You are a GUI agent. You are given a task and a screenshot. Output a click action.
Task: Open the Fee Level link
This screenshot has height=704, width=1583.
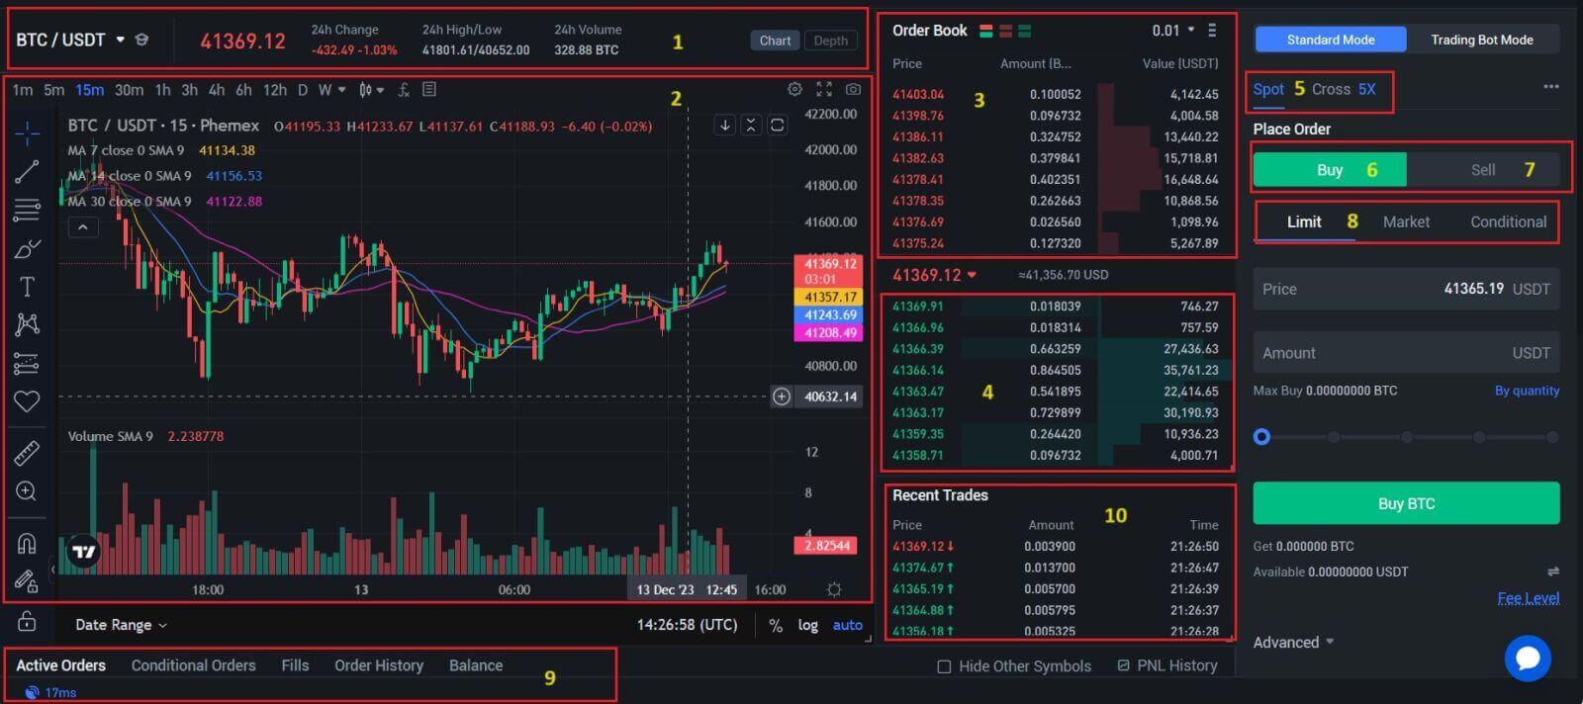(1528, 598)
